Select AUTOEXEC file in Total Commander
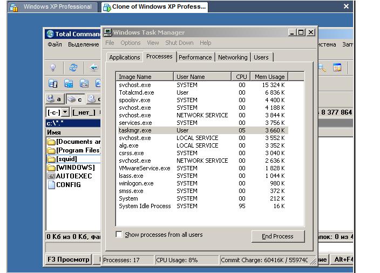The height and width of the screenshot is (273, 380). [73, 176]
